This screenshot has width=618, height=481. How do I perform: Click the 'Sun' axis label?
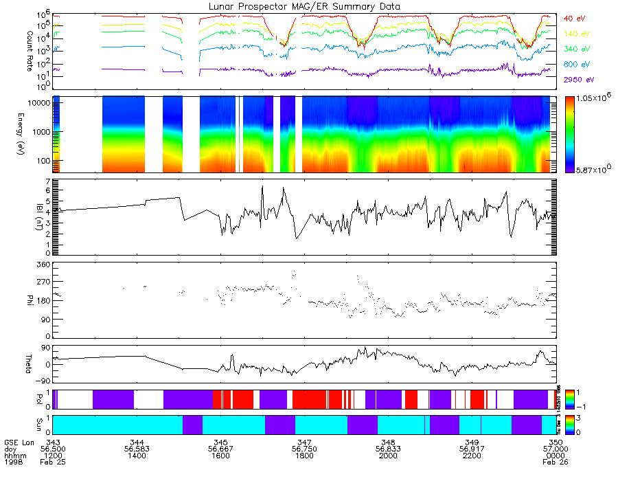(39, 425)
